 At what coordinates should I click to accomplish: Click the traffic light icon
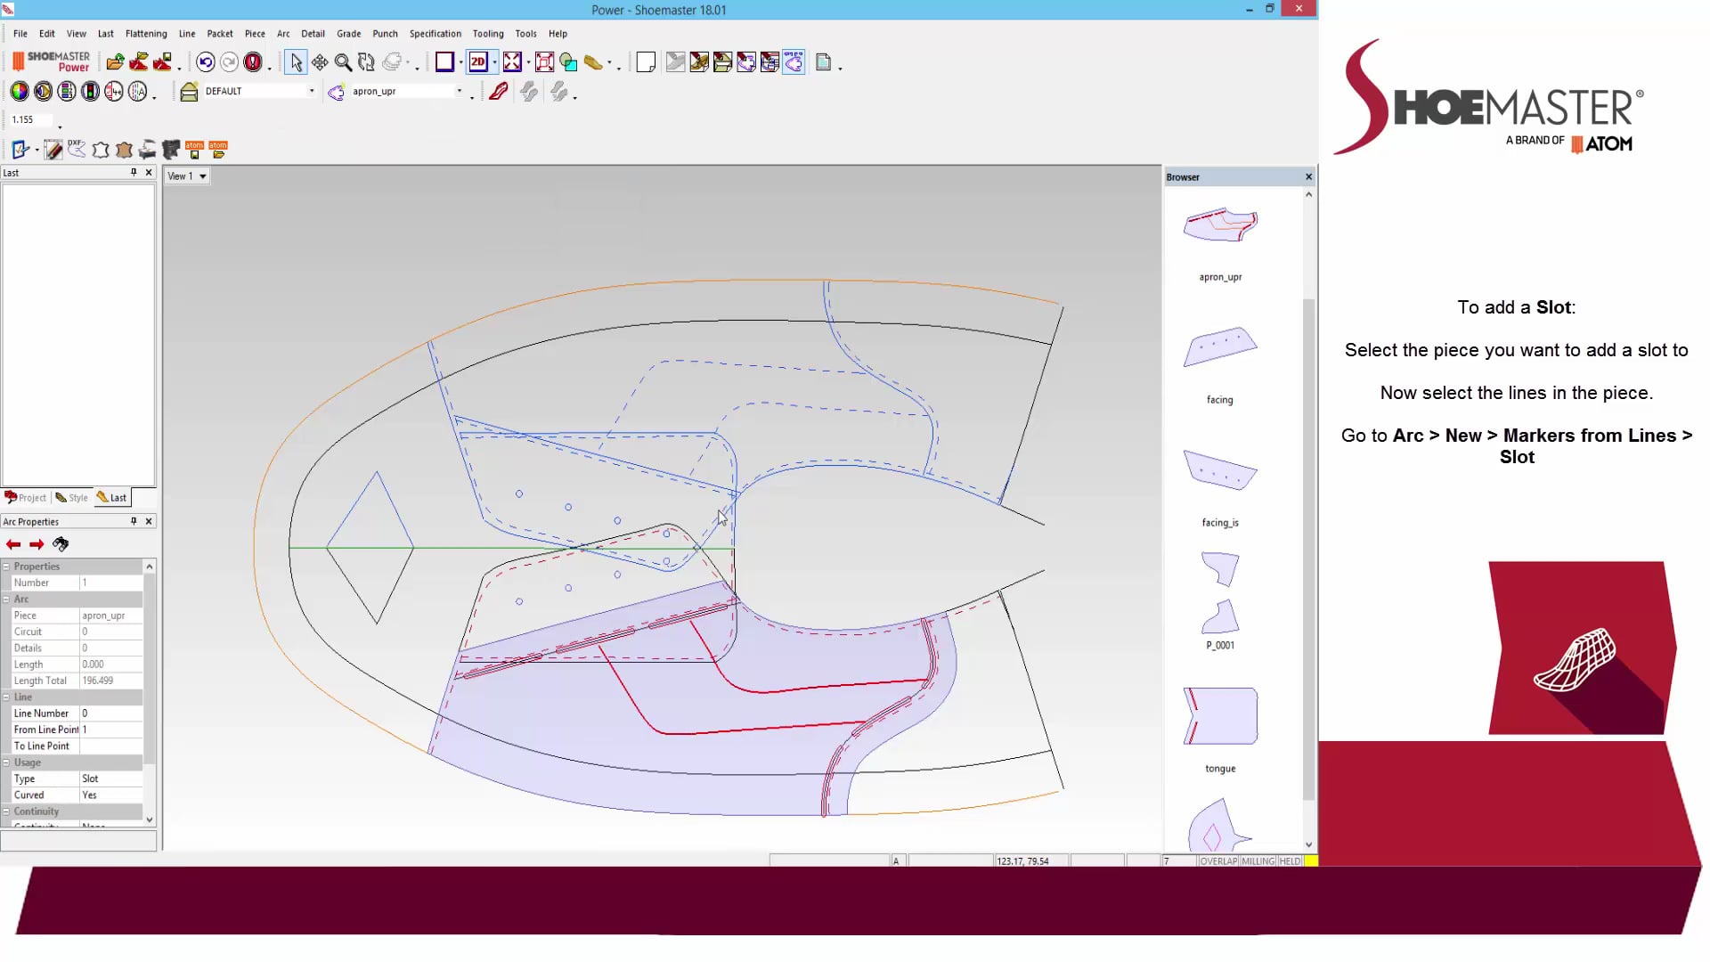pyautogui.click(x=90, y=92)
